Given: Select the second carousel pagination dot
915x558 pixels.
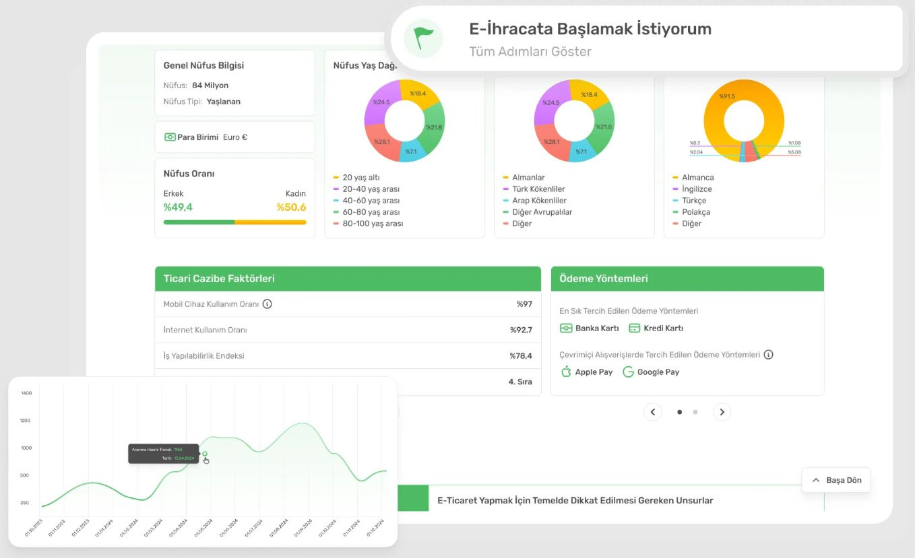Looking at the screenshot, I should point(695,412).
